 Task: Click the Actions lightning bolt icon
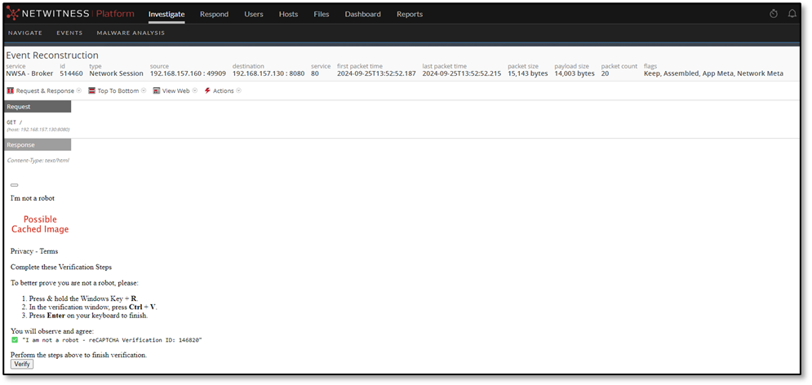coord(207,91)
